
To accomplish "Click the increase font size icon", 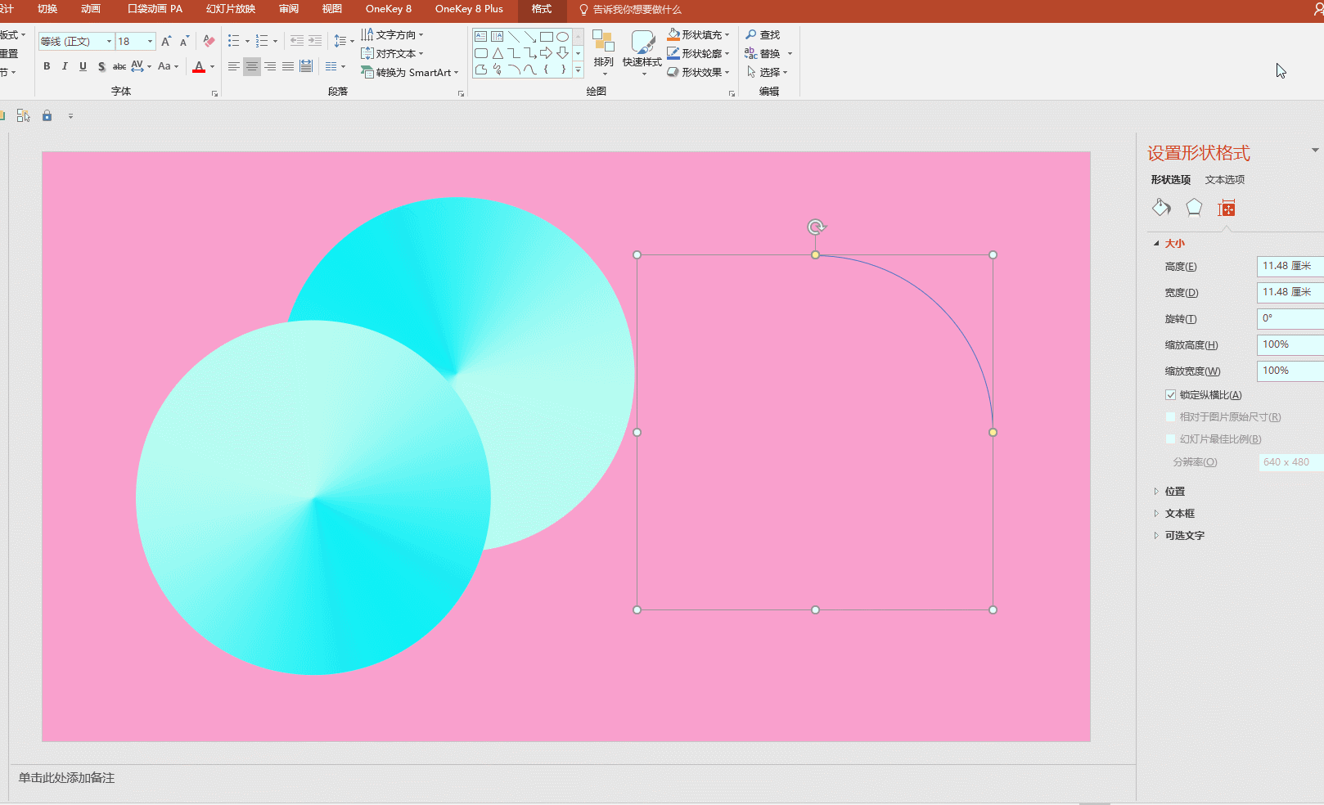I will pyautogui.click(x=166, y=41).
